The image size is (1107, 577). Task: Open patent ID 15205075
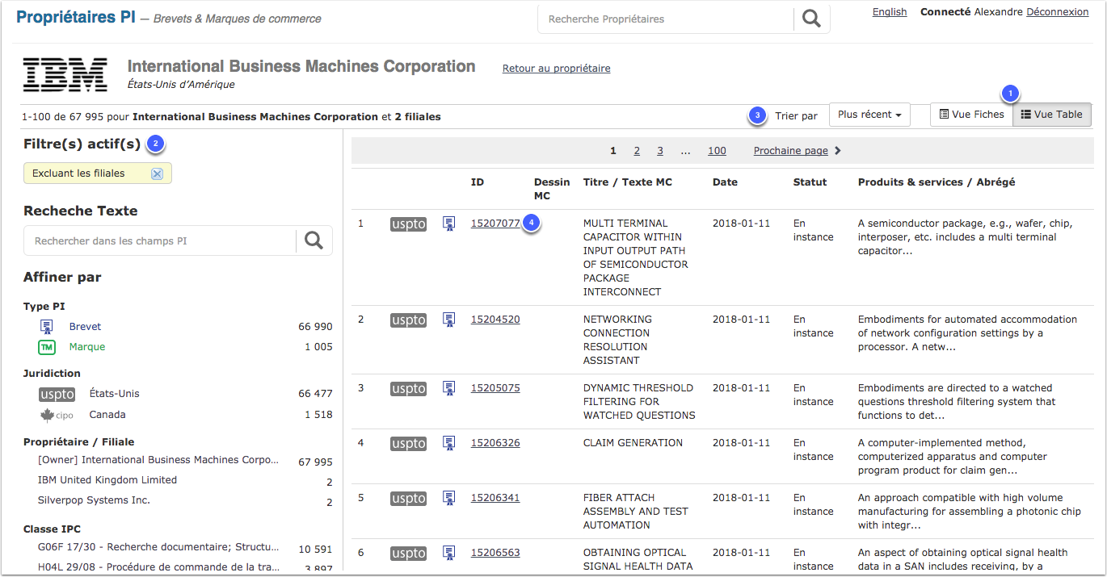pyautogui.click(x=495, y=388)
